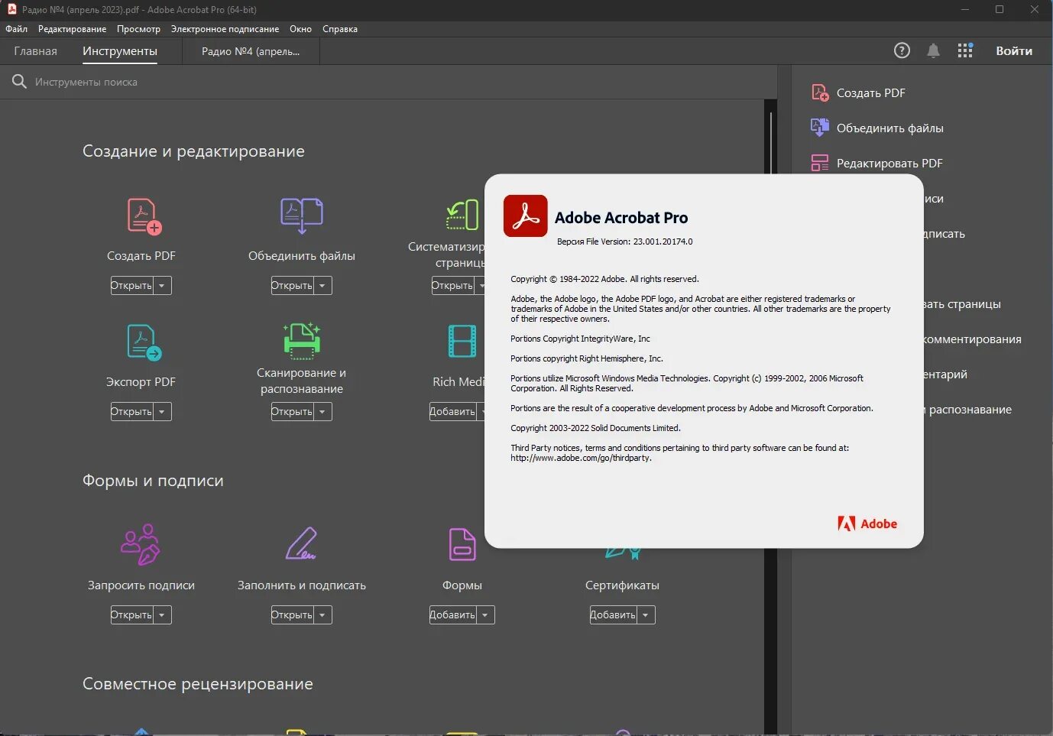The height and width of the screenshot is (736, 1053).
Task: Click the Acrobat app icon in the title bar
Action: [11, 9]
